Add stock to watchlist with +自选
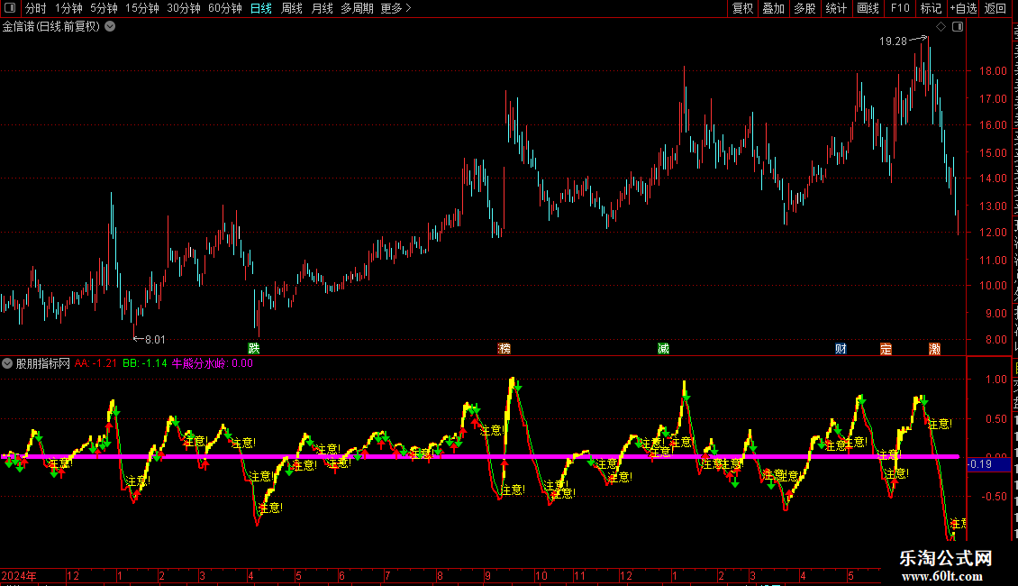The image size is (1018, 586). pyautogui.click(x=963, y=8)
